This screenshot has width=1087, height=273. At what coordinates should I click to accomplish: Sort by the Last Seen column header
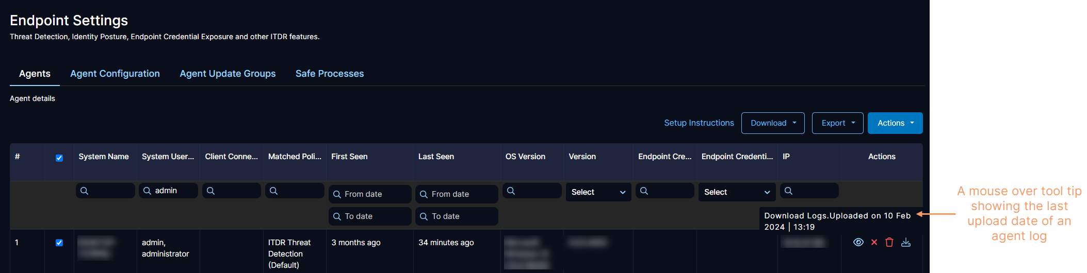pyautogui.click(x=436, y=157)
